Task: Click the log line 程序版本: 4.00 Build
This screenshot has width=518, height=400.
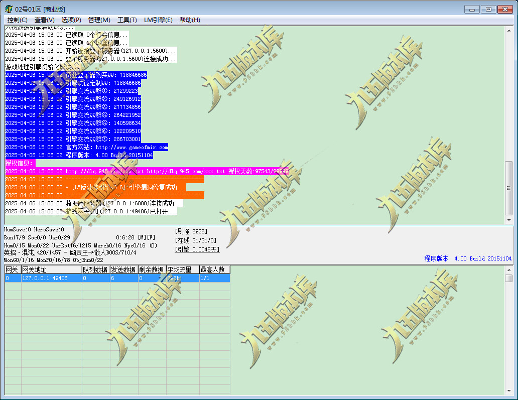Action: pyautogui.click(x=79, y=155)
